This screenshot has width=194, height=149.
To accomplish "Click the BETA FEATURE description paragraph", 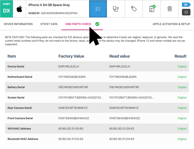I will tap(95, 41).
